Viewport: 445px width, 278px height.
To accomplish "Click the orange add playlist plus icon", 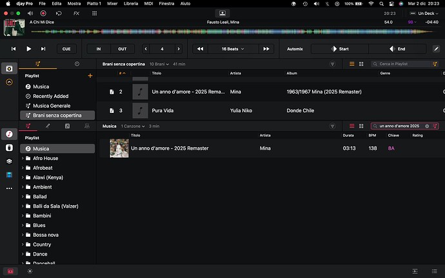I will (x=90, y=75).
